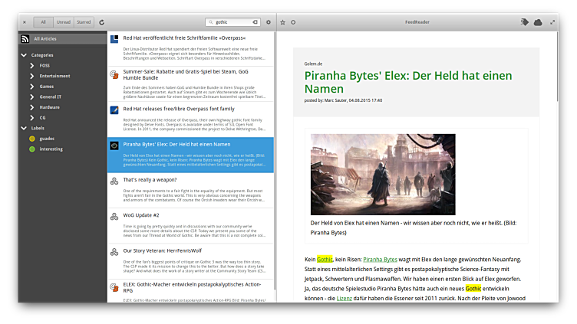Switch to Starred articles filter
Image resolution: width=577 pixels, height=324 pixels.
[84, 22]
